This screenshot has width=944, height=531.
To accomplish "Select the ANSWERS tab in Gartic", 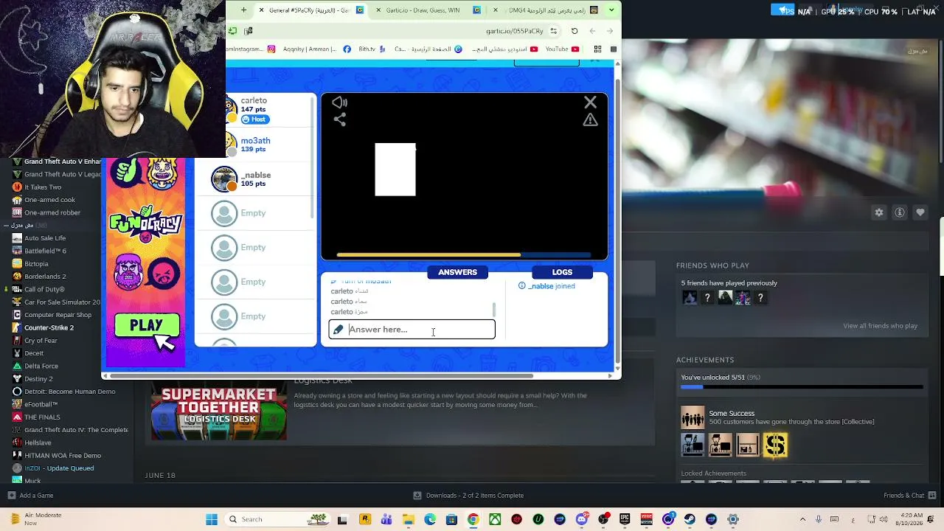I will click(x=457, y=272).
